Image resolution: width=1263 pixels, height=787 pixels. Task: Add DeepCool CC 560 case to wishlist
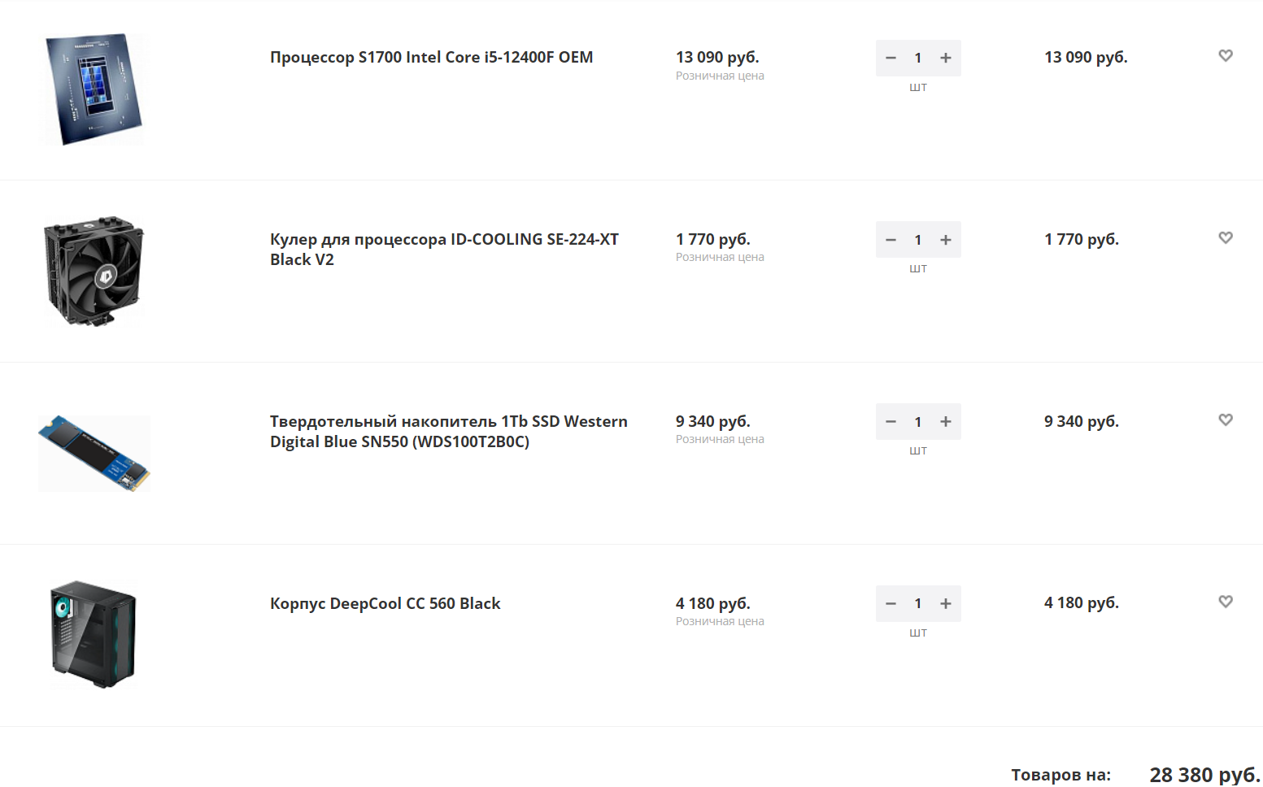pos(1226,602)
